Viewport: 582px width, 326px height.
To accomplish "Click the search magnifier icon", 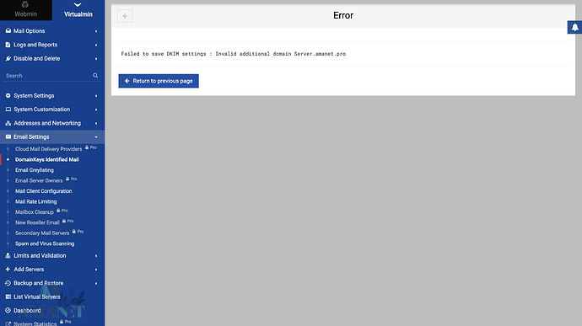I will point(95,76).
